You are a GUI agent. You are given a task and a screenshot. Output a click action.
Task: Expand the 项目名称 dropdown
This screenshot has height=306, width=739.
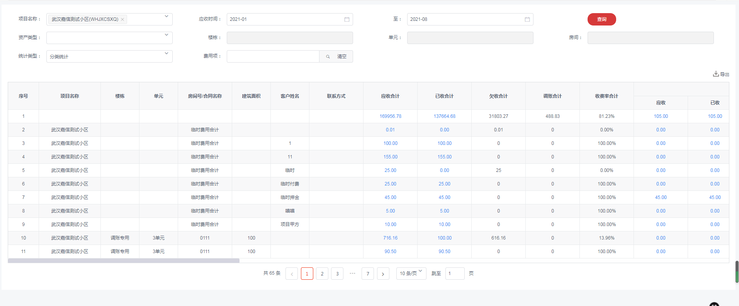pos(166,17)
